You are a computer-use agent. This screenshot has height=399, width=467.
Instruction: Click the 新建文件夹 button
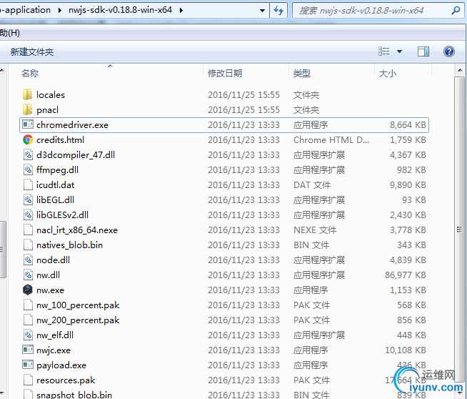[32, 52]
